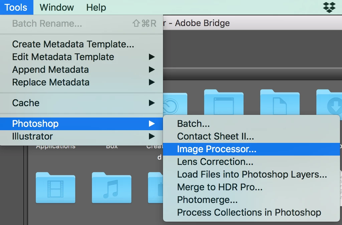Select the Music folder with note icon
The width and height of the screenshot is (342, 225).
click(x=112, y=188)
